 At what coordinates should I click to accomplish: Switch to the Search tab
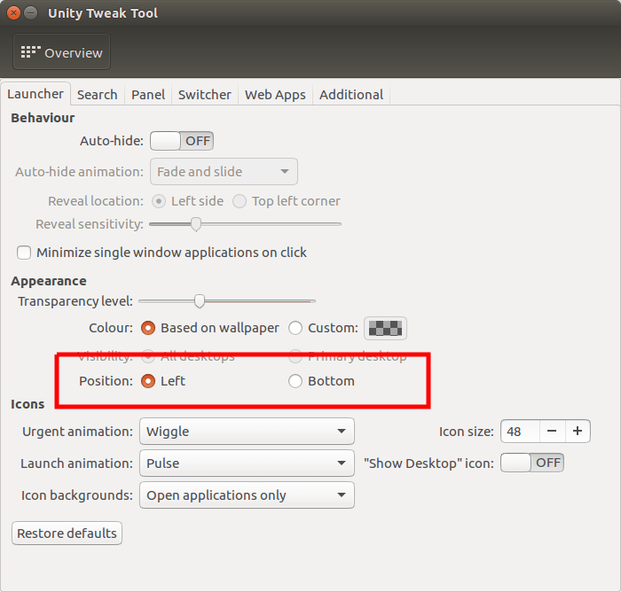click(x=98, y=95)
